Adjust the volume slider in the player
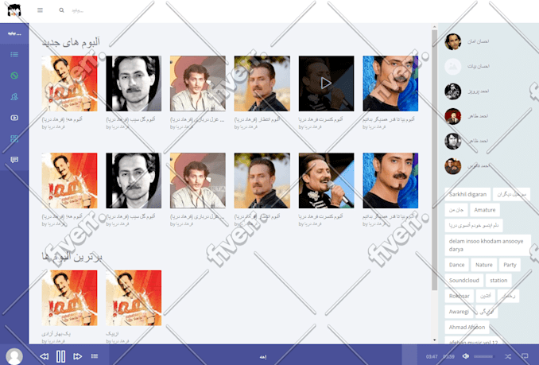Image resolution: width=539 pixels, height=365 pixels. [483, 356]
